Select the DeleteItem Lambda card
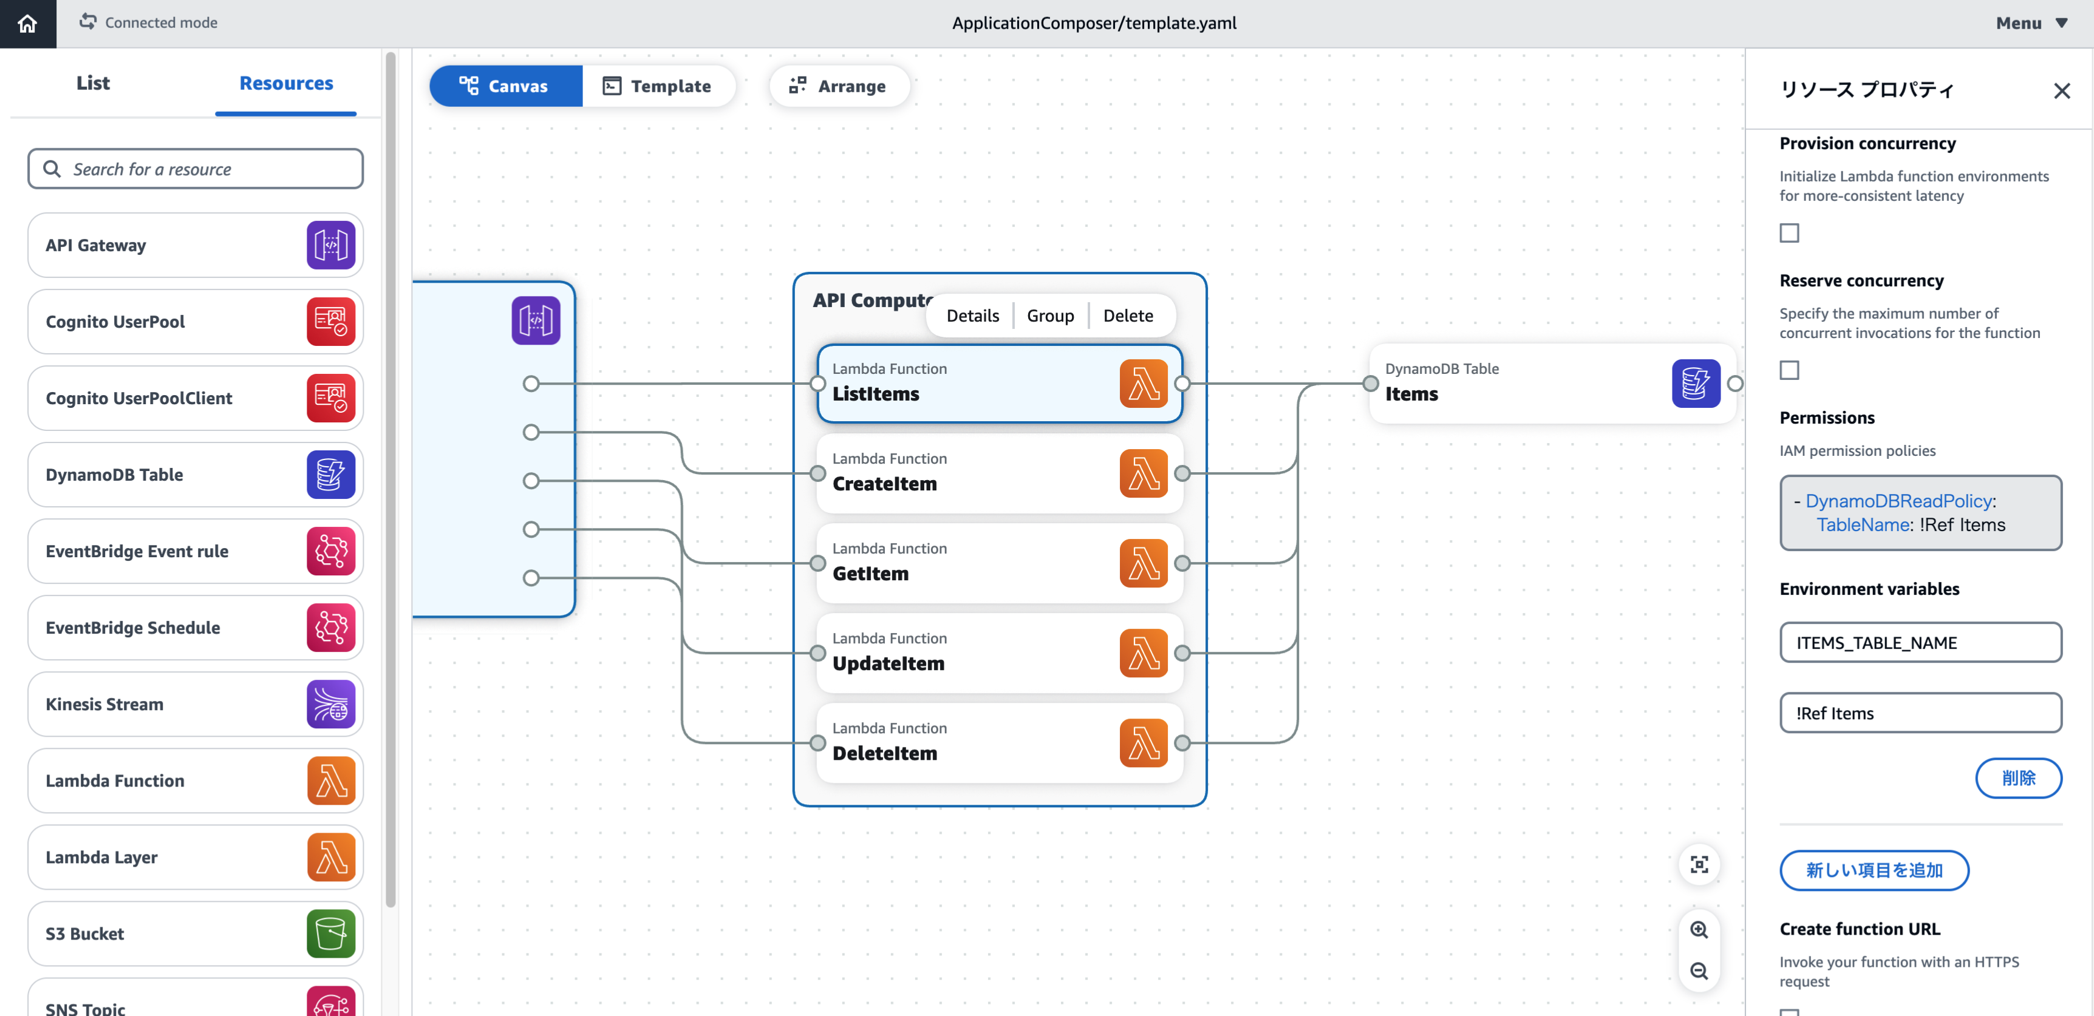 (999, 743)
